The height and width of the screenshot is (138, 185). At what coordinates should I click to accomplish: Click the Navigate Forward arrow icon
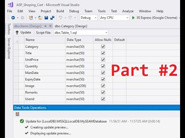click(23, 18)
